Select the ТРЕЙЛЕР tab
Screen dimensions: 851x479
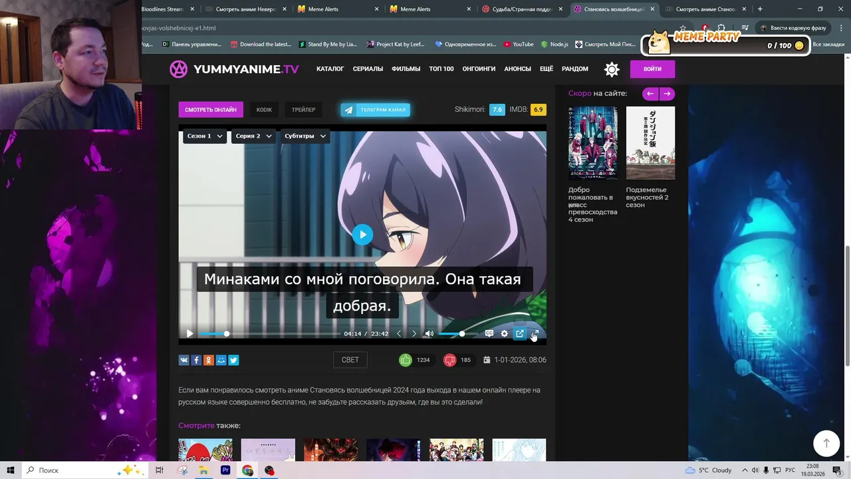(303, 110)
